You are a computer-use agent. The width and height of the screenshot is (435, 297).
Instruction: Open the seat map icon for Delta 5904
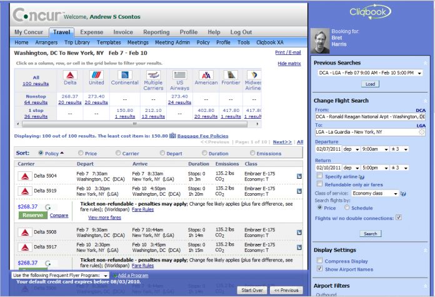[299, 176]
